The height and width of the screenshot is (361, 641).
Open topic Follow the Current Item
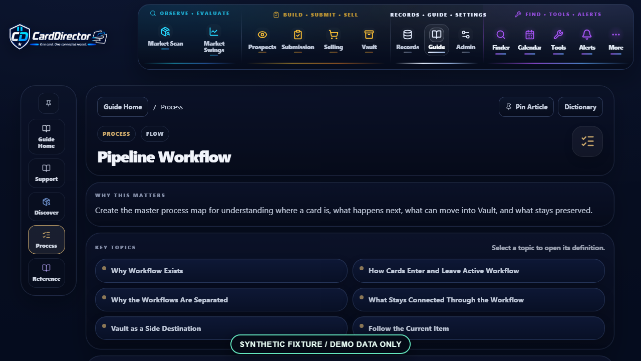(479, 328)
